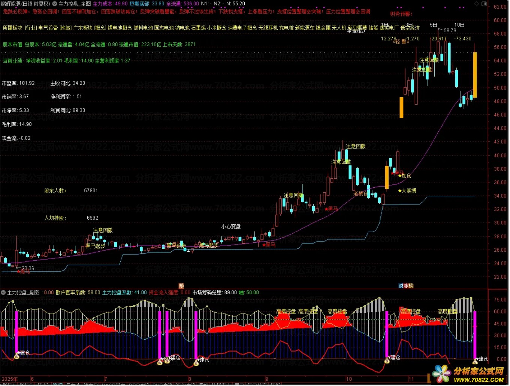
Task: Select the 无人机 concept tag
Action: (339, 28)
